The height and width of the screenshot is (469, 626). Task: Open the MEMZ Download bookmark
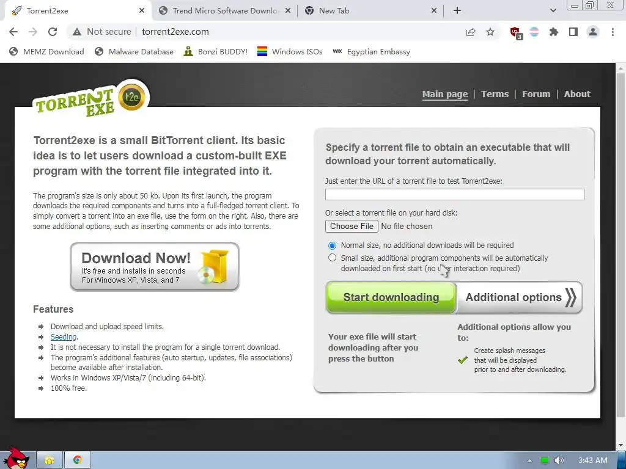(x=46, y=51)
